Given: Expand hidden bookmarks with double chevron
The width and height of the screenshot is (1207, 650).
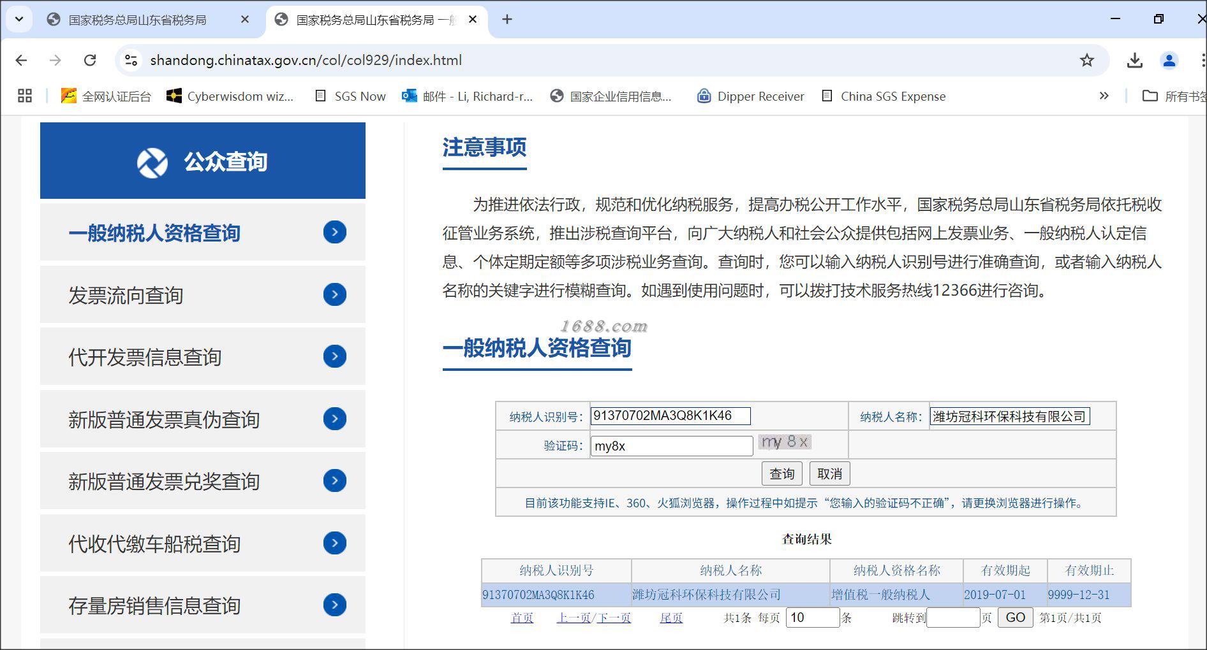Looking at the screenshot, I should tap(1104, 96).
